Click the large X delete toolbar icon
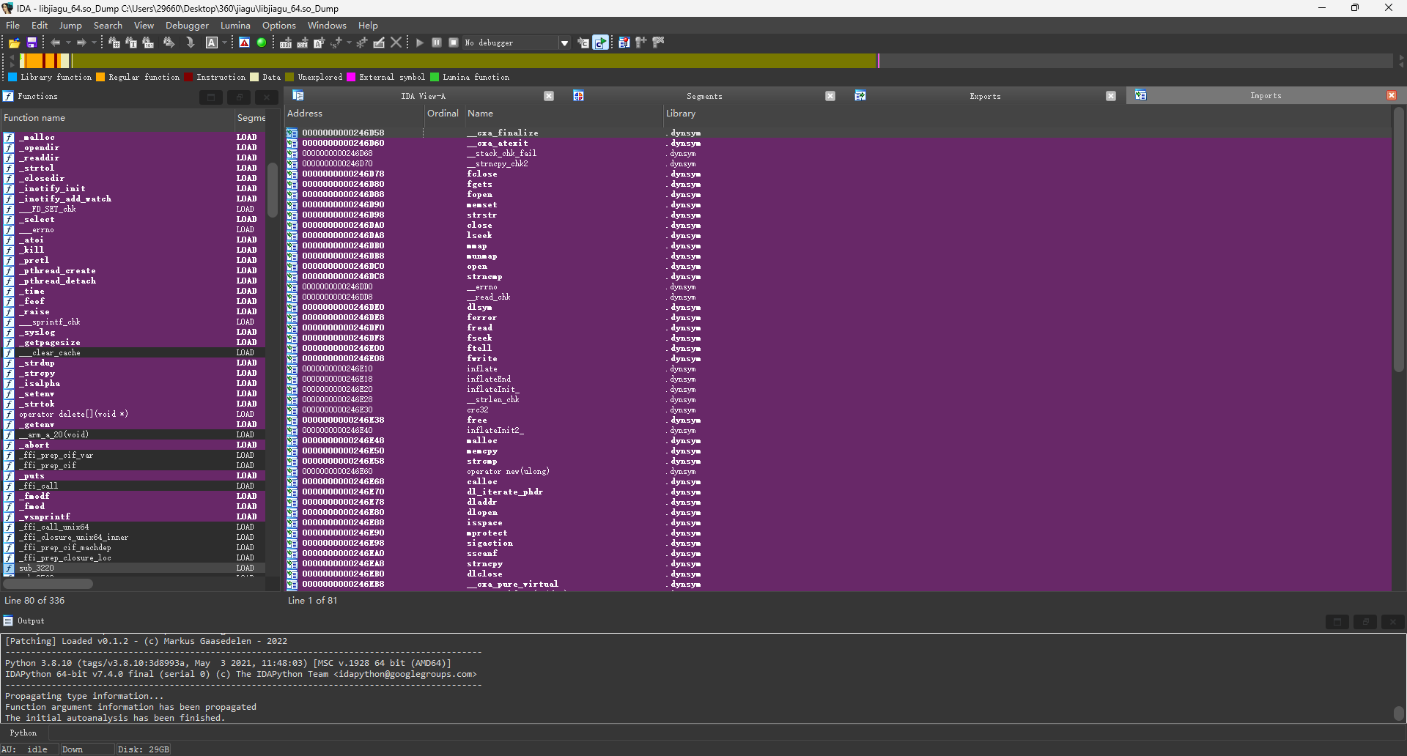The image size is (1407, 756). point(396,42)
